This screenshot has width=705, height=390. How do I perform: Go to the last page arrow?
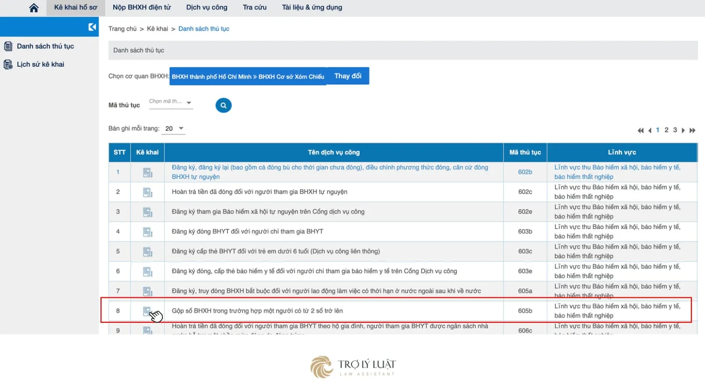pos(692,130)
